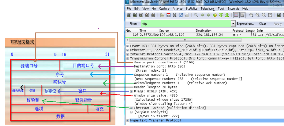
Task: Open the Help menu
Action: [245, 9]
